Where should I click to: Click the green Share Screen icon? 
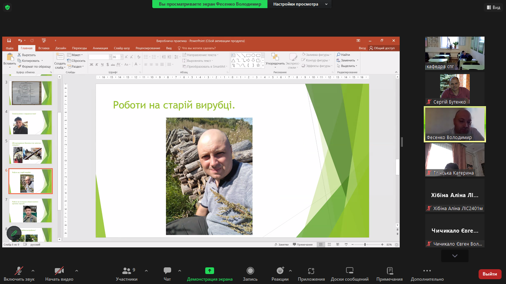(210, 271)
